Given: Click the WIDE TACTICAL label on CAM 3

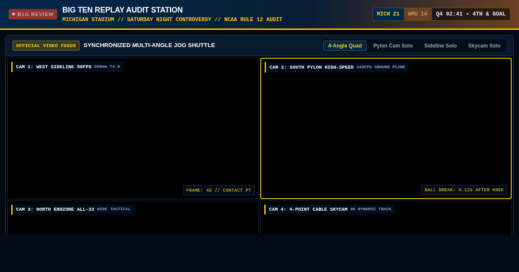Looking at the screenshot, I should [x=114, y=209].
